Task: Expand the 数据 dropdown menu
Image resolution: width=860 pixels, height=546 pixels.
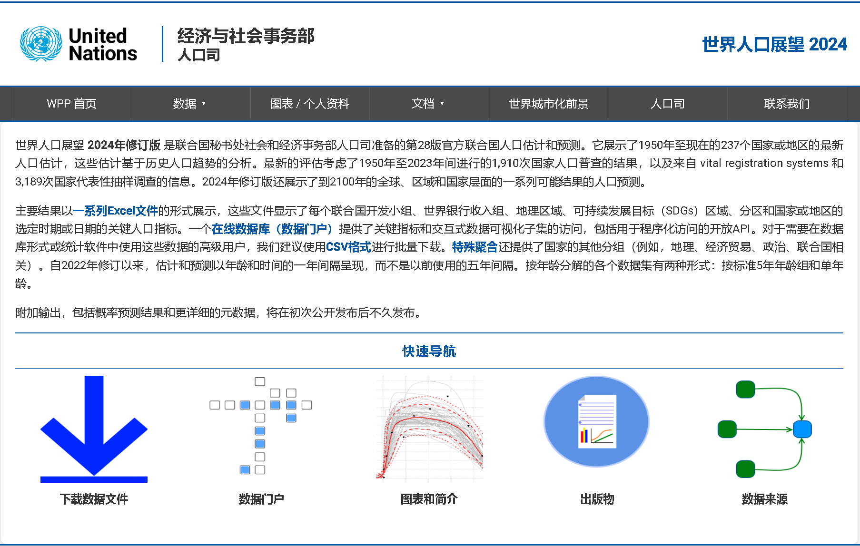Action: click(189, 104)
